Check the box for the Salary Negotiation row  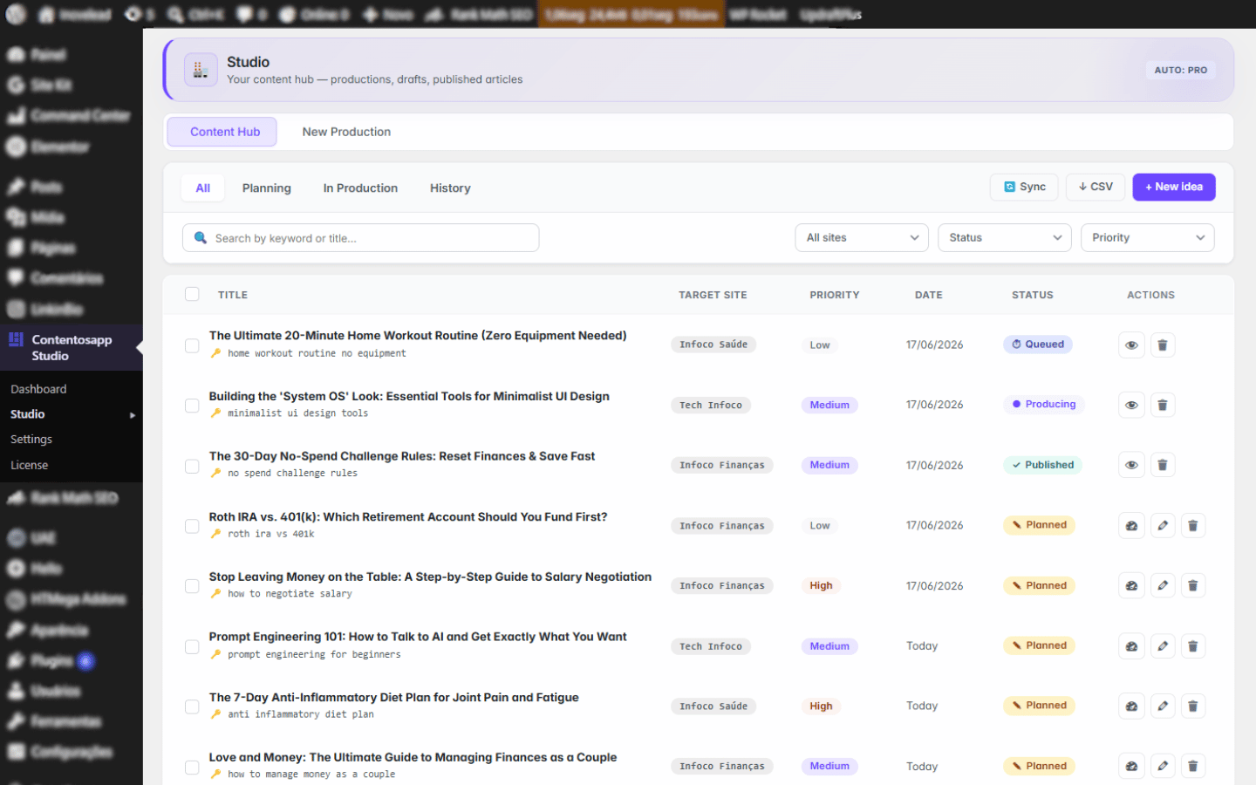[192, 586]
